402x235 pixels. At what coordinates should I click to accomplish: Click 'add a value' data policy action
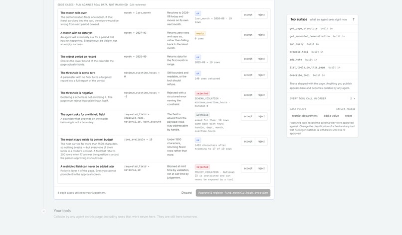point(331,116)
